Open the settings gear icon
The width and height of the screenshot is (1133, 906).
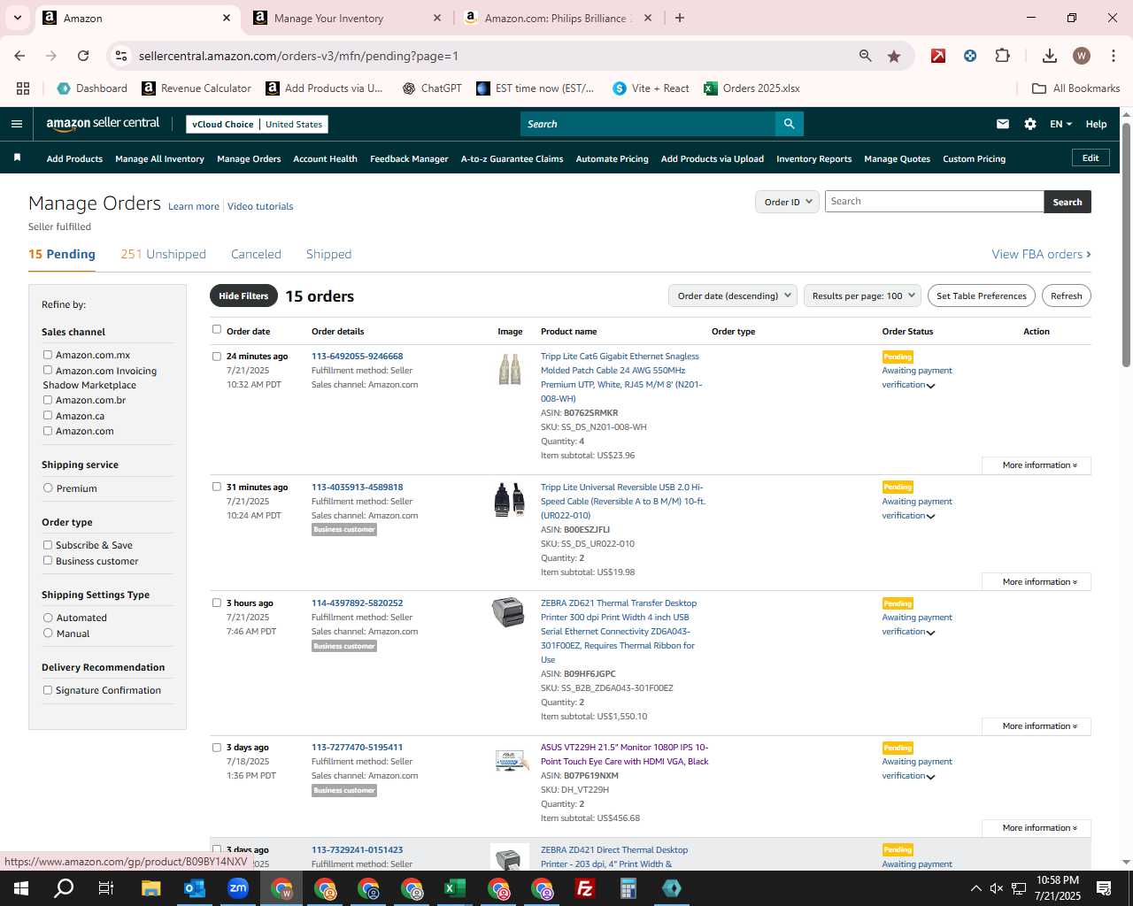tap(1030, 124)
